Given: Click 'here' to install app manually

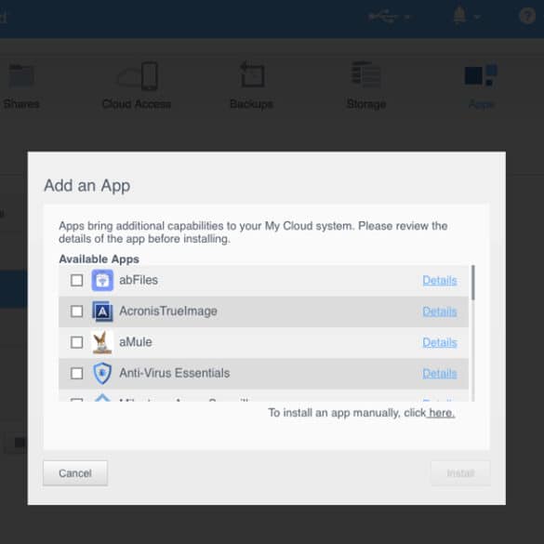Looking at the screenshot, I should coord(442,413).
